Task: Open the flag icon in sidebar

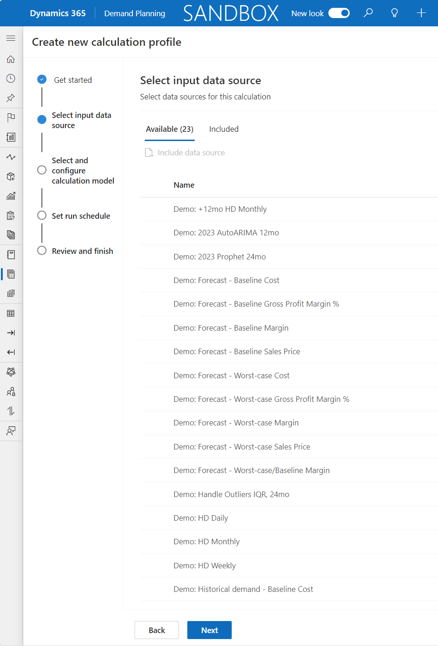Action: coord(11,117)
